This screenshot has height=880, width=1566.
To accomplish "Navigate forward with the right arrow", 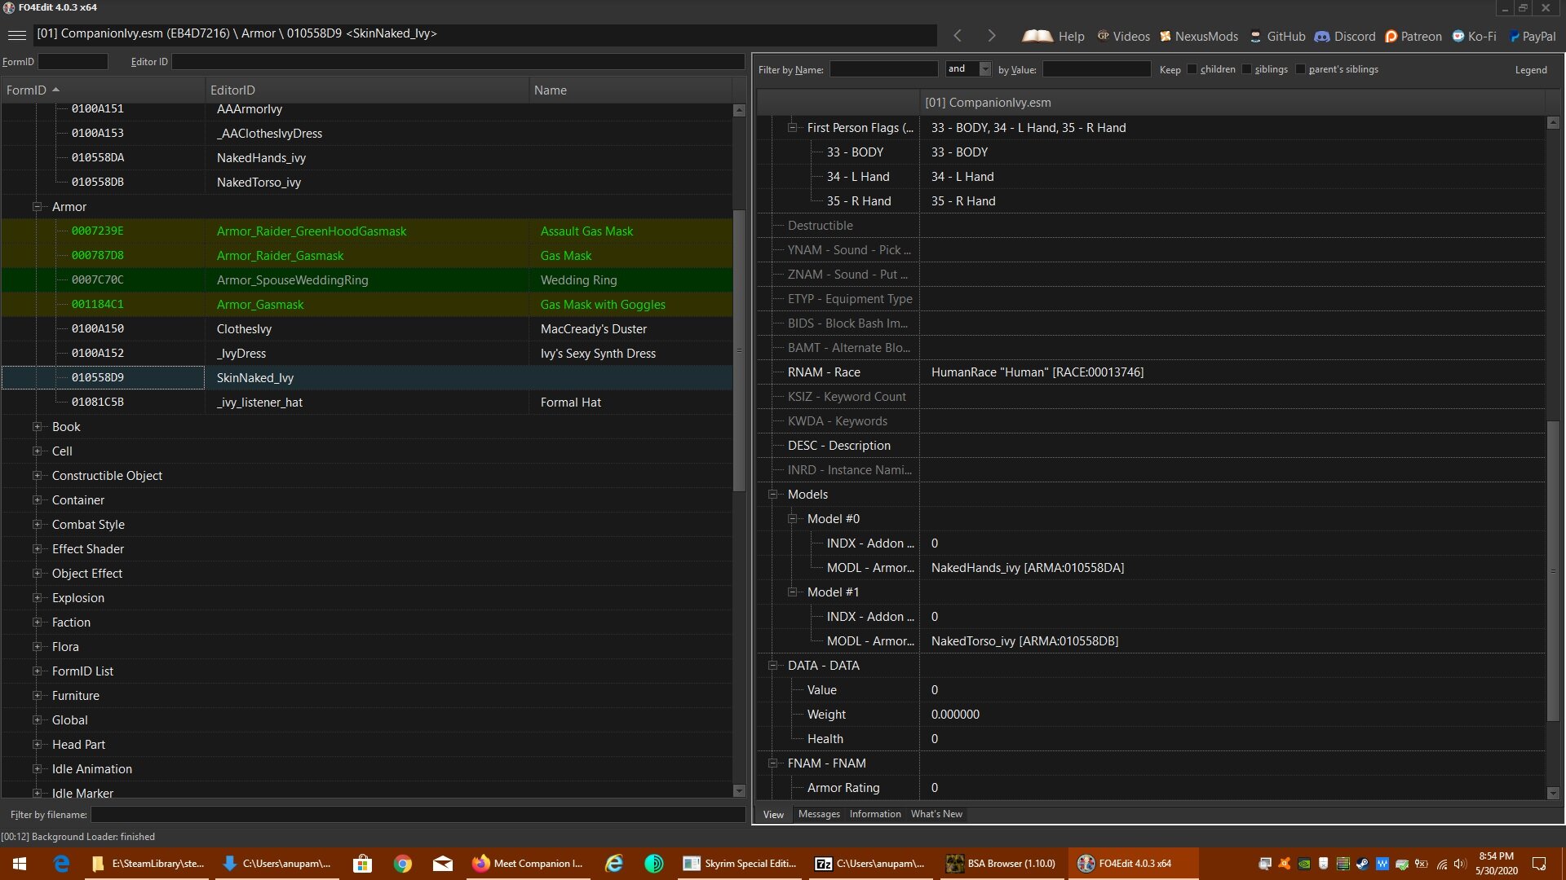I will coord(991,36).
